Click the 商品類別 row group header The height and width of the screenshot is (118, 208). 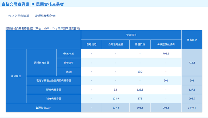coord(16,76)
